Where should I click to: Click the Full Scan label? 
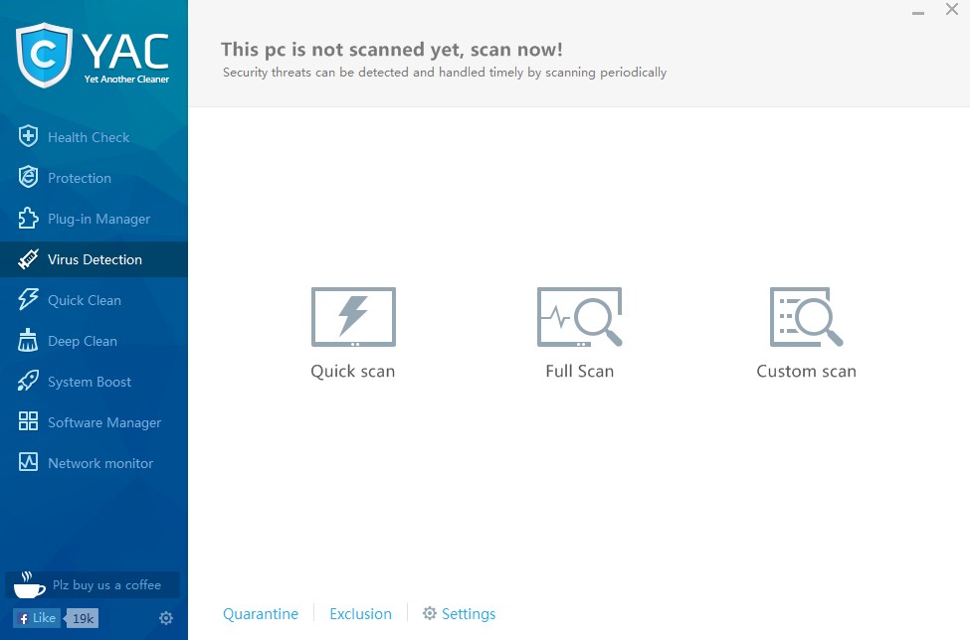pyautogui.click(x=580, y=372)
